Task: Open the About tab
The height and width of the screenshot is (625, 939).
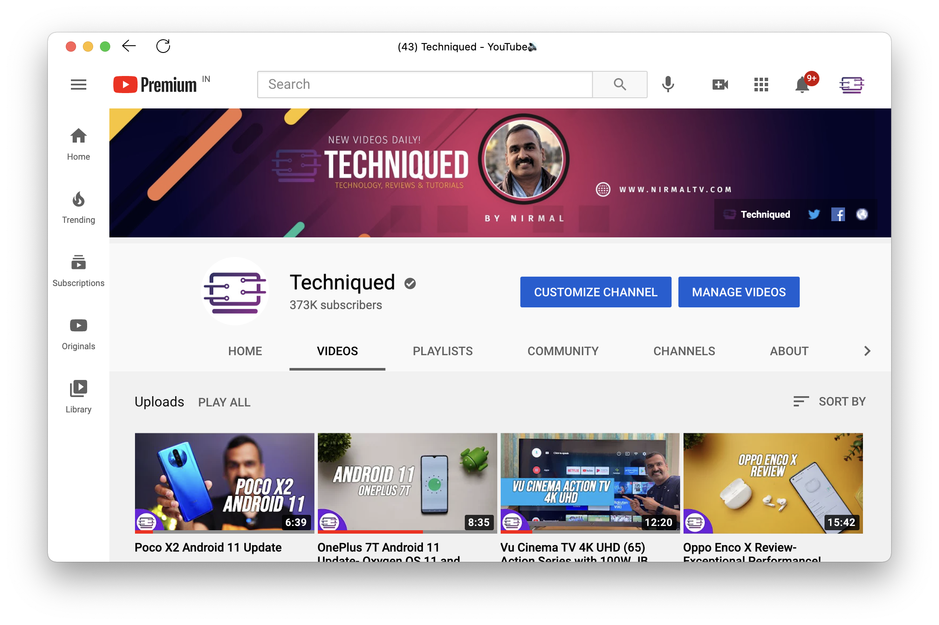Action: pyautogui.click(x=789, y=351)
